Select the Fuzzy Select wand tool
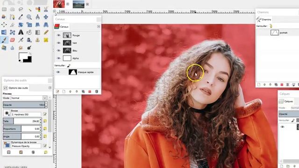The image size is (299, 168). pyautogui.click(x=29, y=9)
